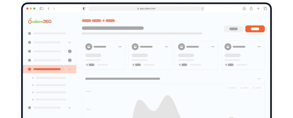Expand the second sidebar item's chevron
Screen dimensions: 293x118
pos(70,43)
